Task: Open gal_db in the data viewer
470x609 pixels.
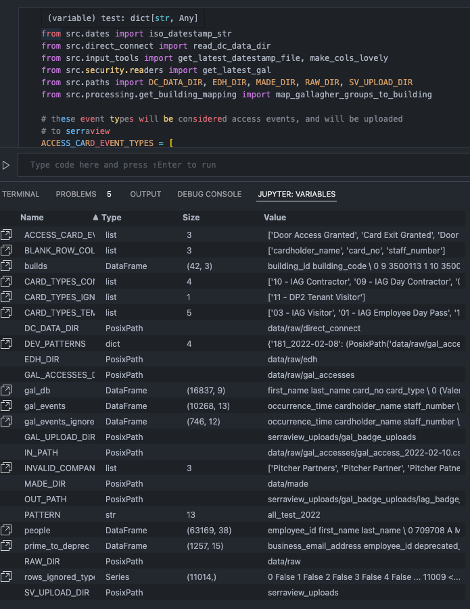Action: (6, 390)
